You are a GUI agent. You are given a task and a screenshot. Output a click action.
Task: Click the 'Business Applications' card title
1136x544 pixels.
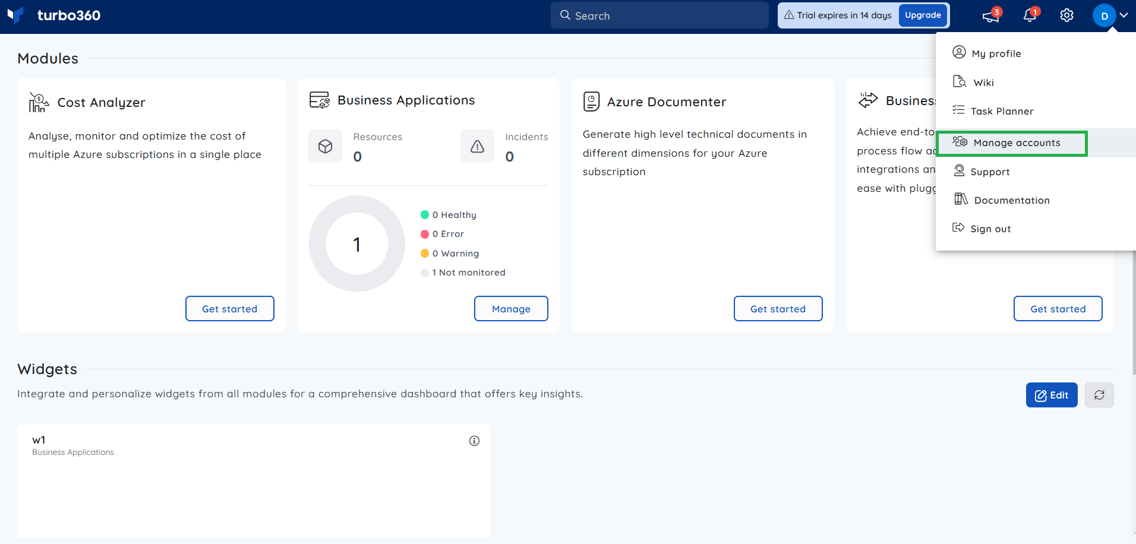[406, 100]
